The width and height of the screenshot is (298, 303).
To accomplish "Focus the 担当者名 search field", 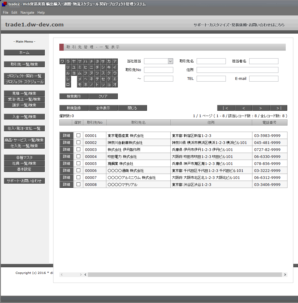I will point(264,61).
